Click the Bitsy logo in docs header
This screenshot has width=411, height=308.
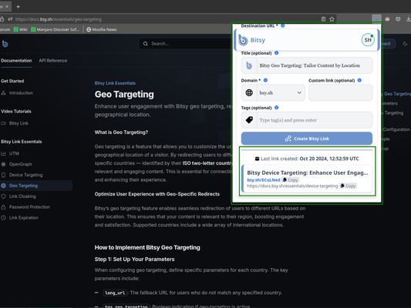coord(5,44)
